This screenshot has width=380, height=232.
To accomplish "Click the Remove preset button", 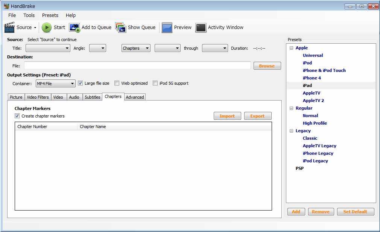I will pyautogui.click(x=321, y=212).
